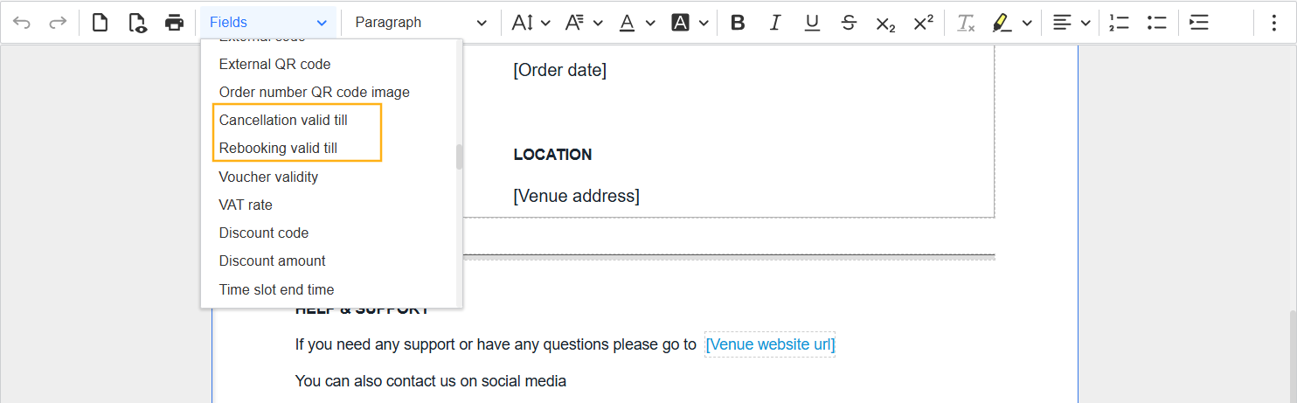The height and width of the screenshot is (403, 1297).
Task: Toggle italic formatting
Action: [x=774, y=23]
